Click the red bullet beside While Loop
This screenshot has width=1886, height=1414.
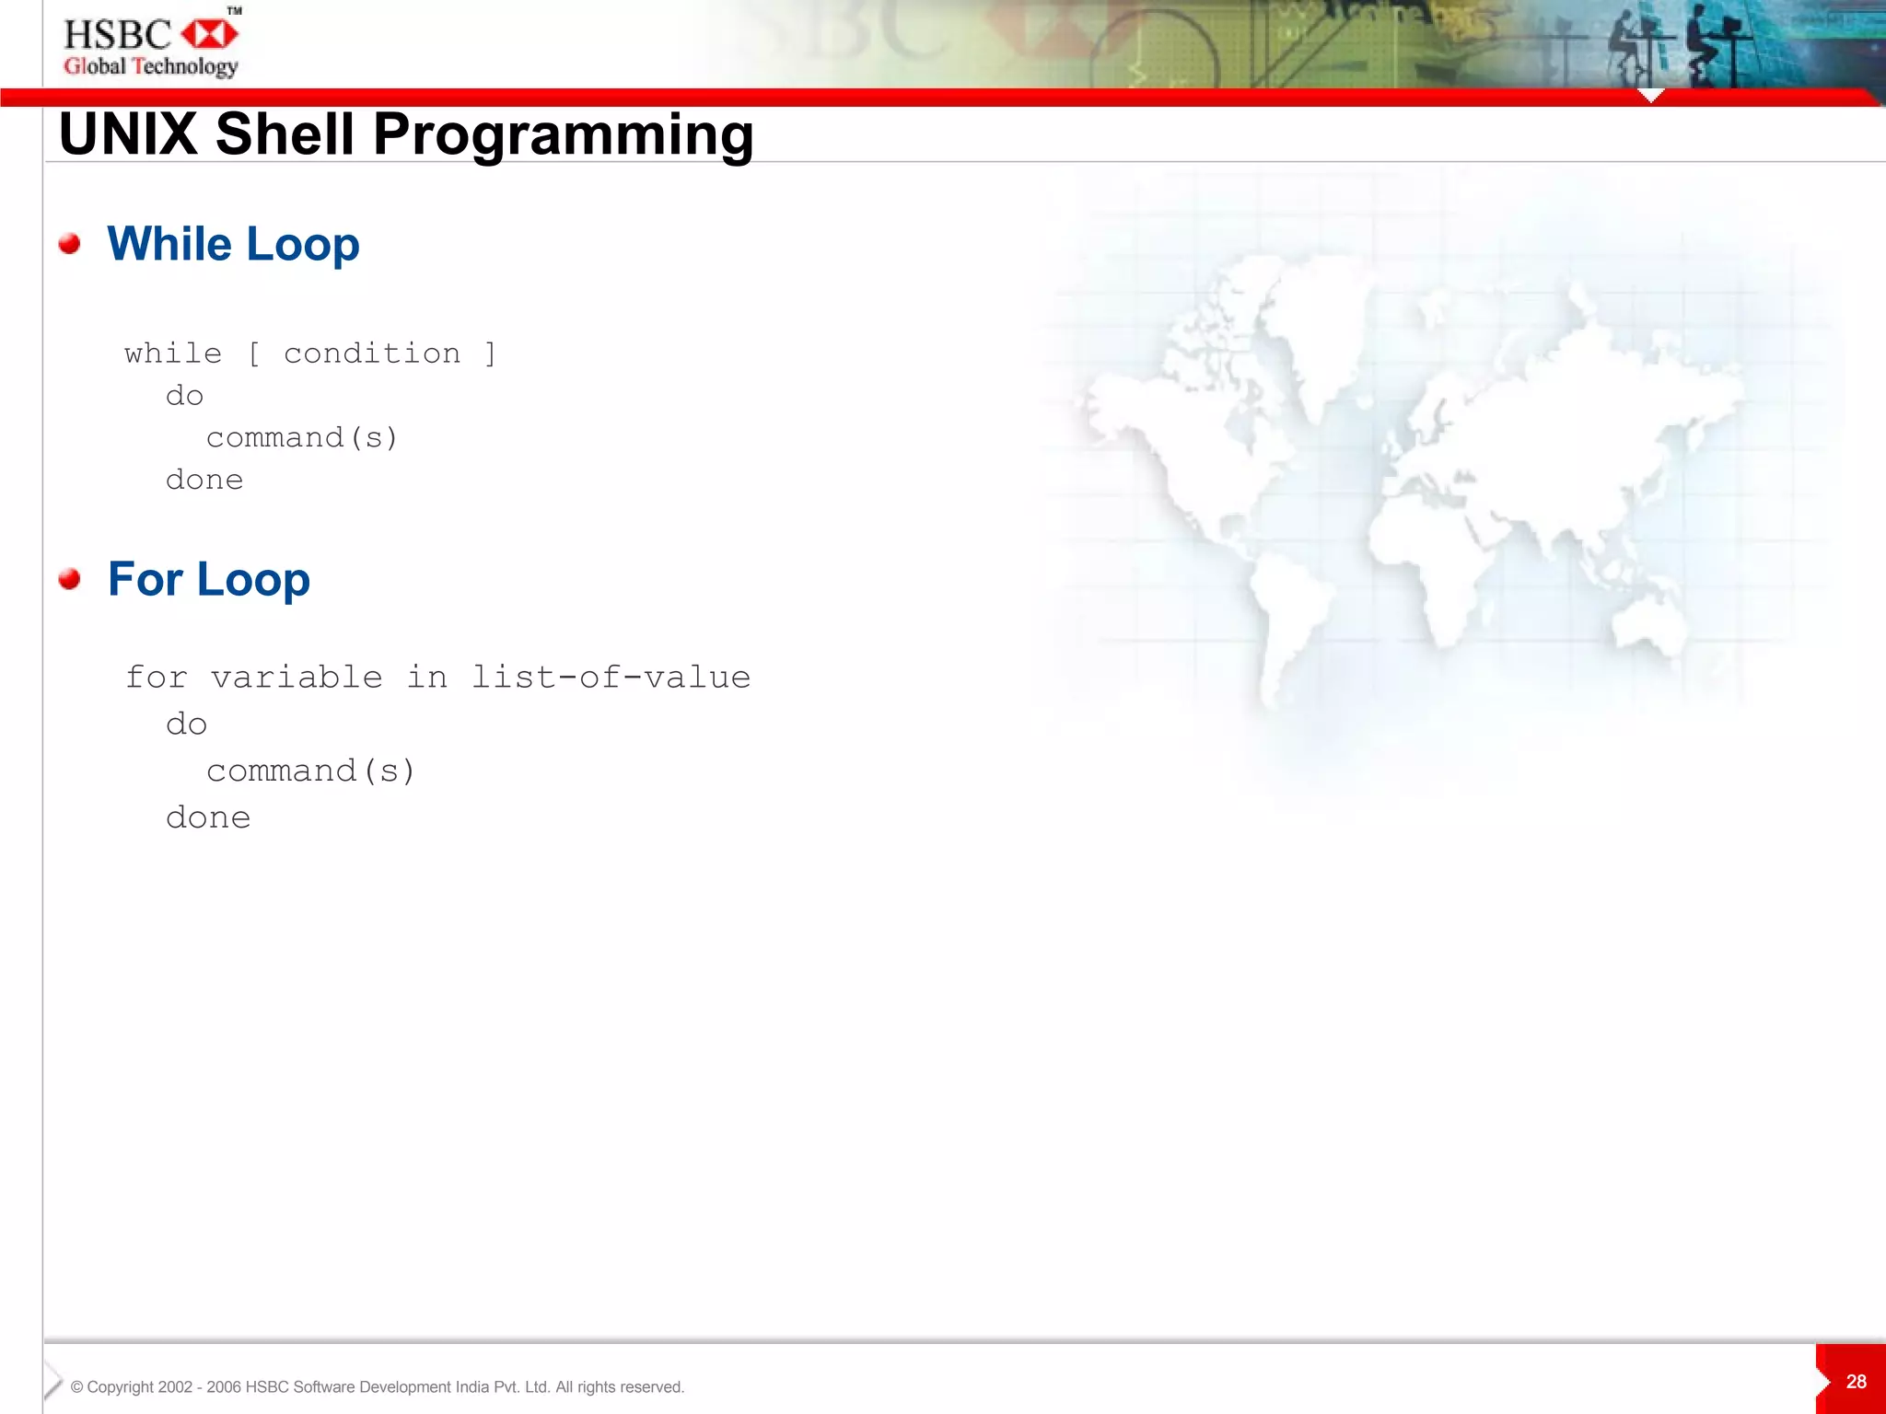click(x=70, y=244)
